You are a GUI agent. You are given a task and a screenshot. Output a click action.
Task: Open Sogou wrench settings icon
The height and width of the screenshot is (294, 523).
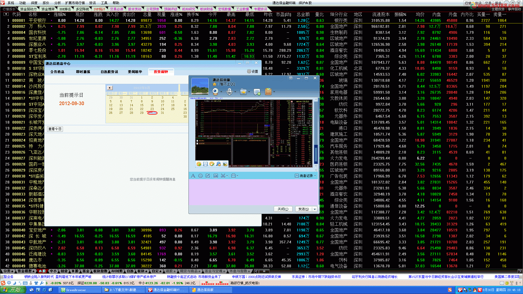[x=42, y=283]
